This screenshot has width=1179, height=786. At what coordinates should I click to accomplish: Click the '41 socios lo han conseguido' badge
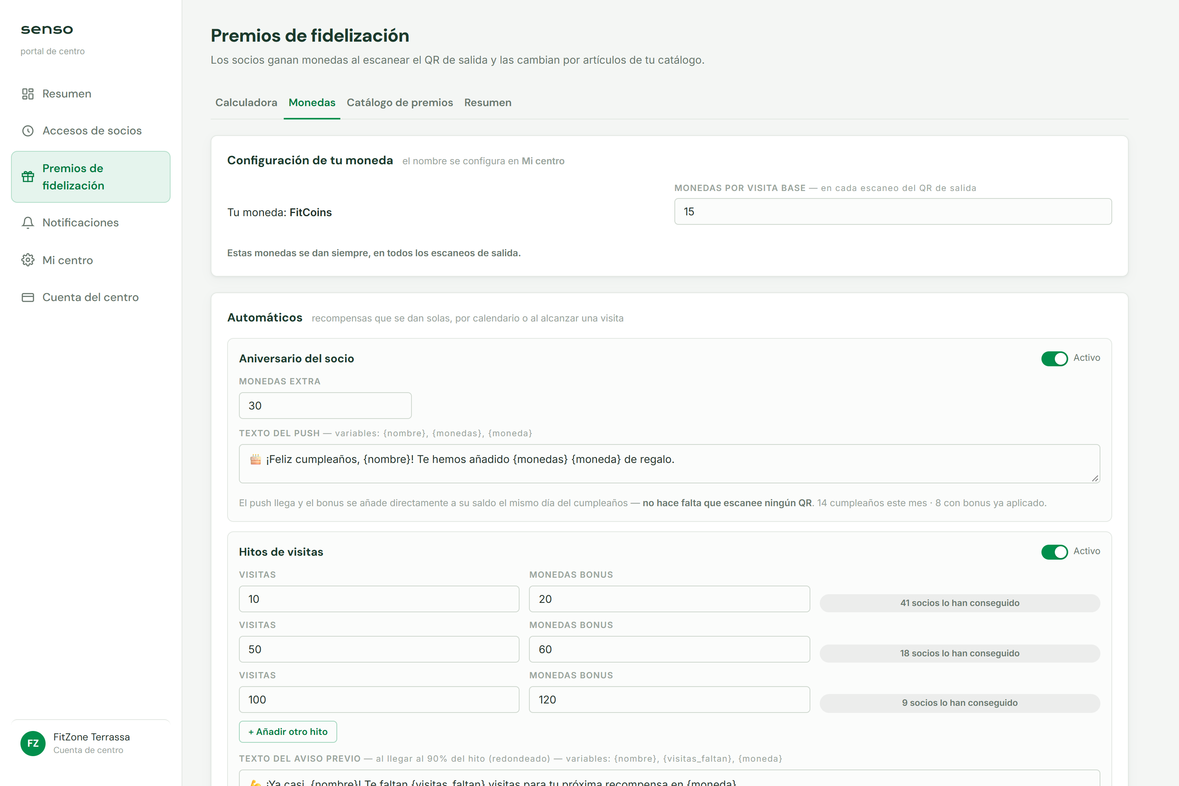tap(959, 603)
